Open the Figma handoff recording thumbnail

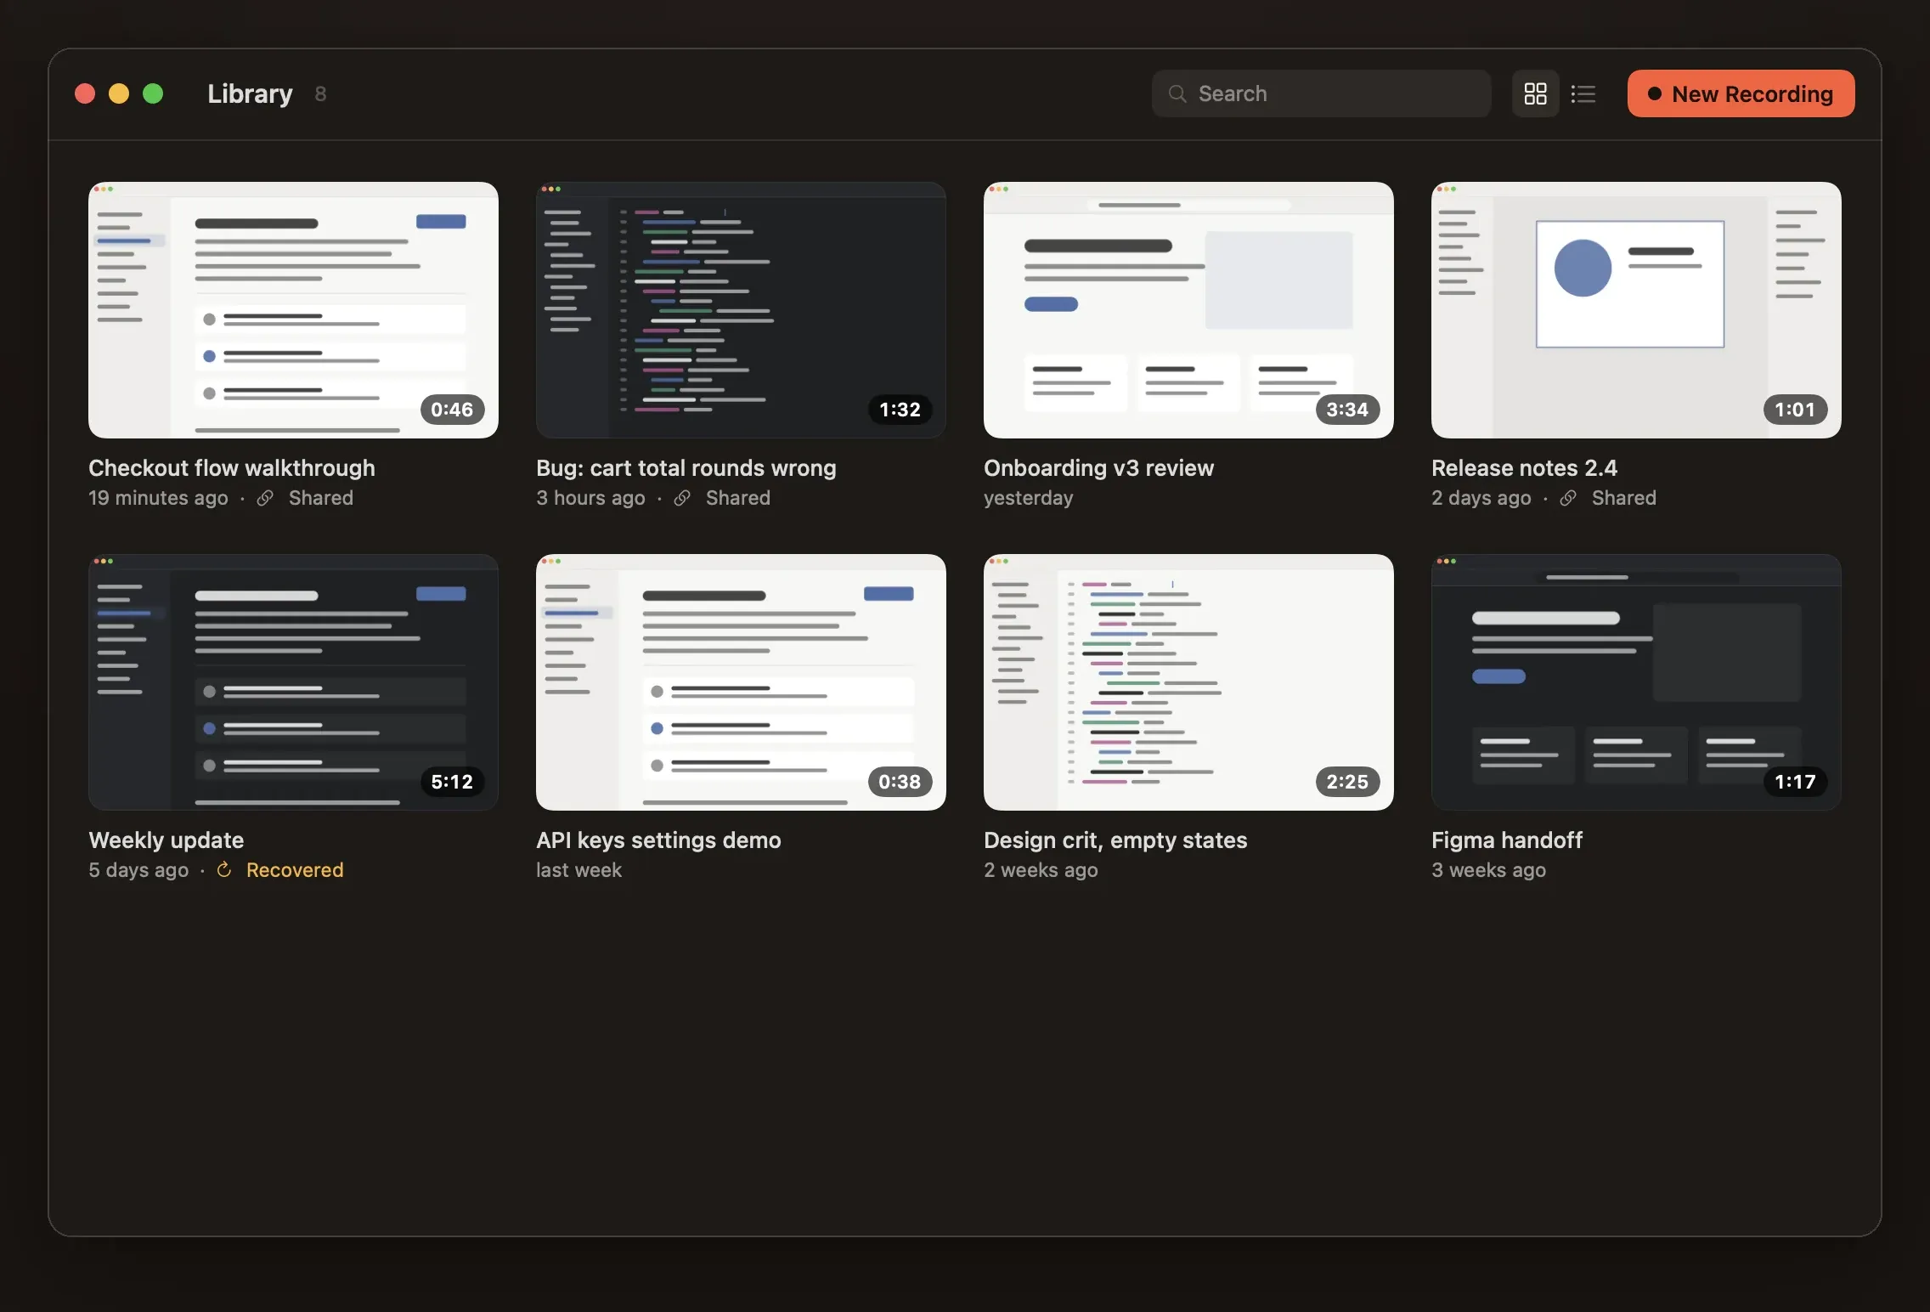[x=1636, y=682]
